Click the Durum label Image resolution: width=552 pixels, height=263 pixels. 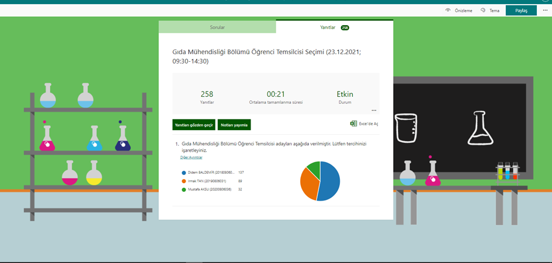[345, 102]
